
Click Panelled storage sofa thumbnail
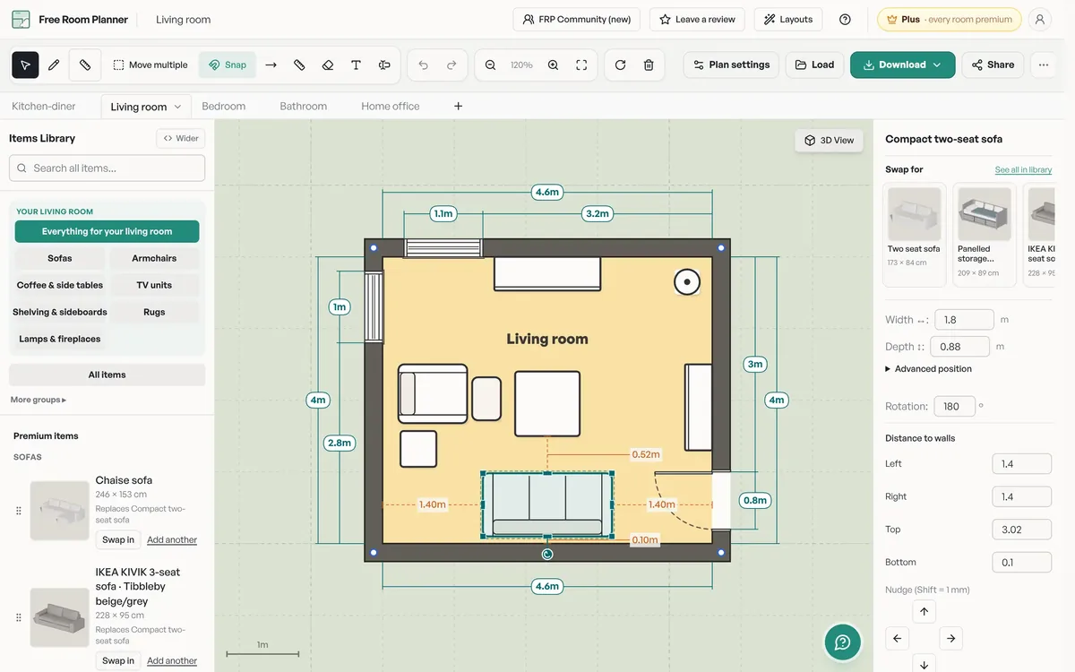(x=984, y=235)
